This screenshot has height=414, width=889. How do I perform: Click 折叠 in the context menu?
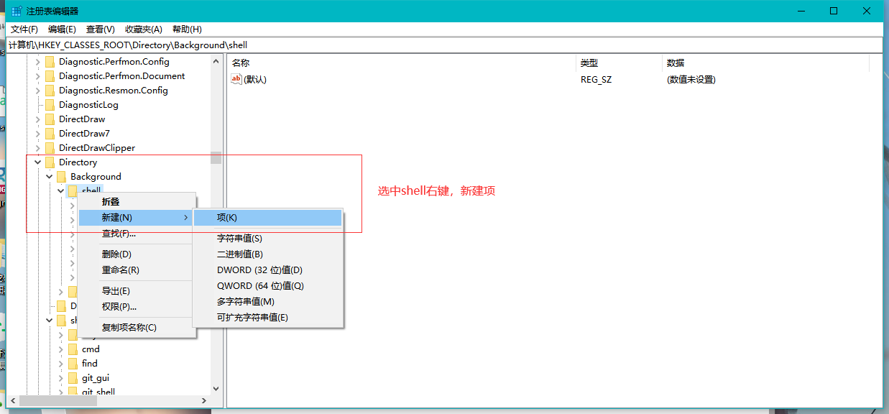[137, 202]
